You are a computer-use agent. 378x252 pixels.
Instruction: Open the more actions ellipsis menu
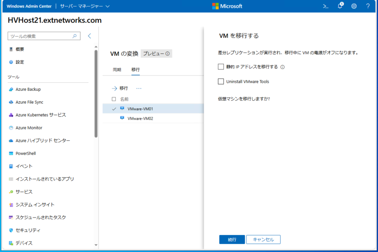point(139,88)
